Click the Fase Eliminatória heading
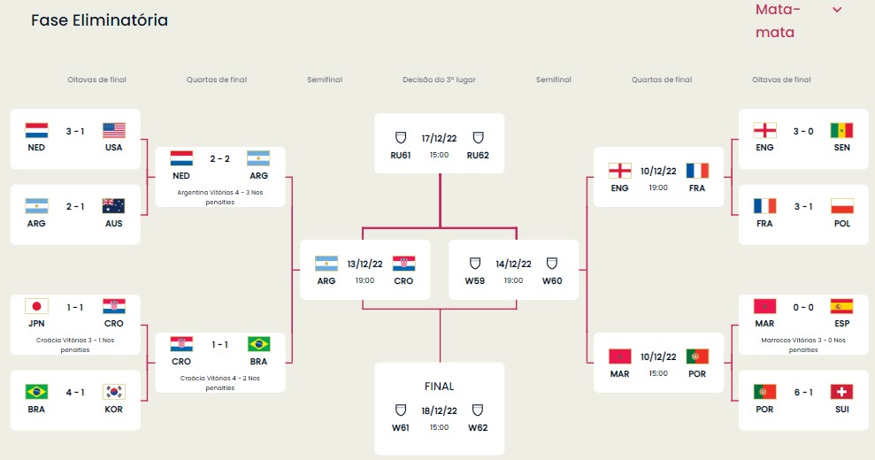 99,20
